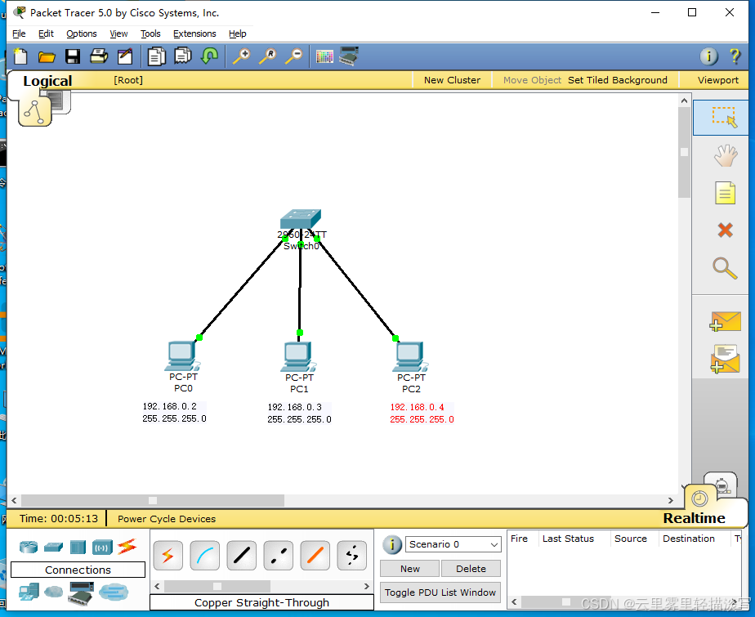Choose the Place Note tool
755x617 pixels.
click(x=725, y=193)
